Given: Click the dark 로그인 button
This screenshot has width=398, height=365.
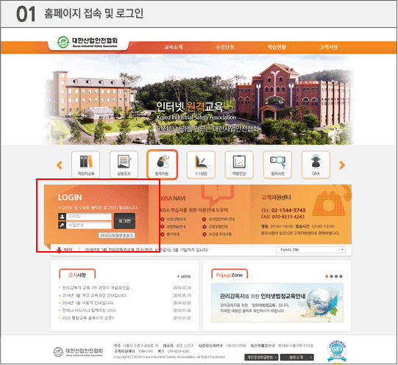Looking at the screenshot, I should point(124,221).
